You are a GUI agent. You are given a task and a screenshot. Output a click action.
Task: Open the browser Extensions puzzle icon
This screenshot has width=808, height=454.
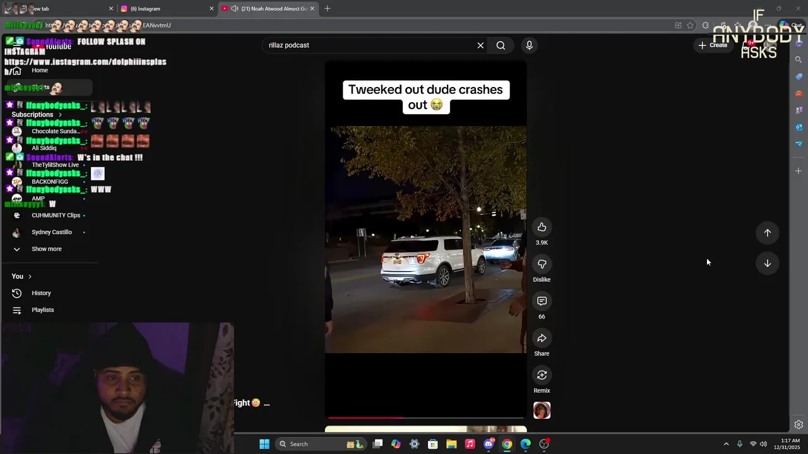click(705, 25)
